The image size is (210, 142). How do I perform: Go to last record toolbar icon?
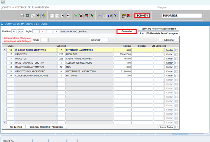pos(68,16)
